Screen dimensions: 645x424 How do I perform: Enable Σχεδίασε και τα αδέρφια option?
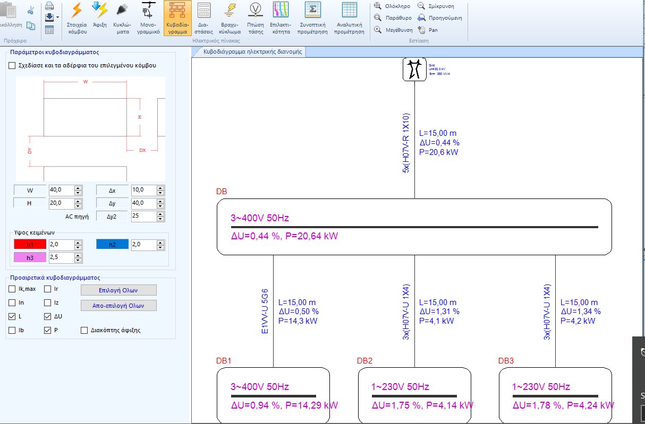pyautogui.click(x=12, y=65)
